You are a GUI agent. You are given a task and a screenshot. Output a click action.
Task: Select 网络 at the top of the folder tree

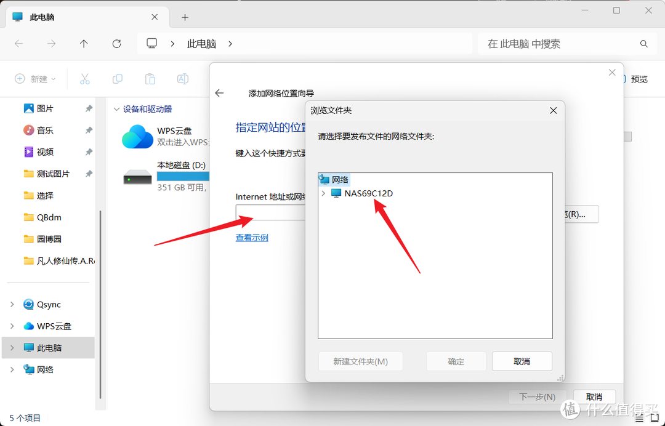pyautogui.click(x=340, y=179)
